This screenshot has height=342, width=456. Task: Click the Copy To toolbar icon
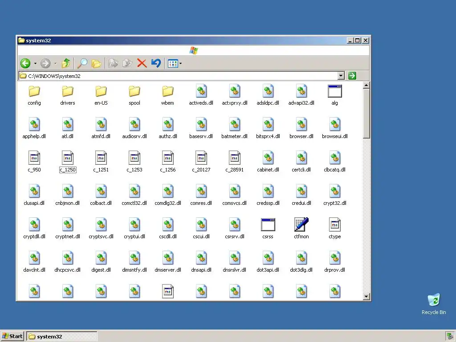127,63
